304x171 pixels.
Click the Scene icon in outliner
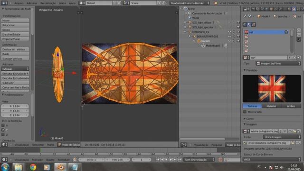click(x=185, y=9)
